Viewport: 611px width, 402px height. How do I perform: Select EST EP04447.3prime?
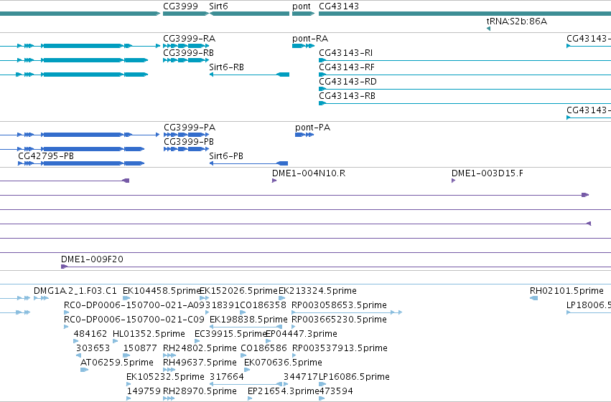click(x=268, y=341)
